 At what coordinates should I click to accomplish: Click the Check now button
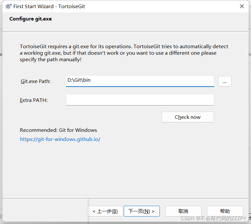click(x=188, y=117)
